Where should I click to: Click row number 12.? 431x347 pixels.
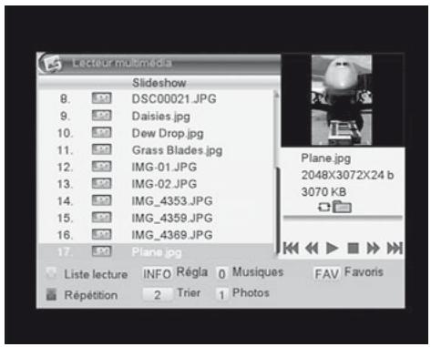(x=65, y=167)
